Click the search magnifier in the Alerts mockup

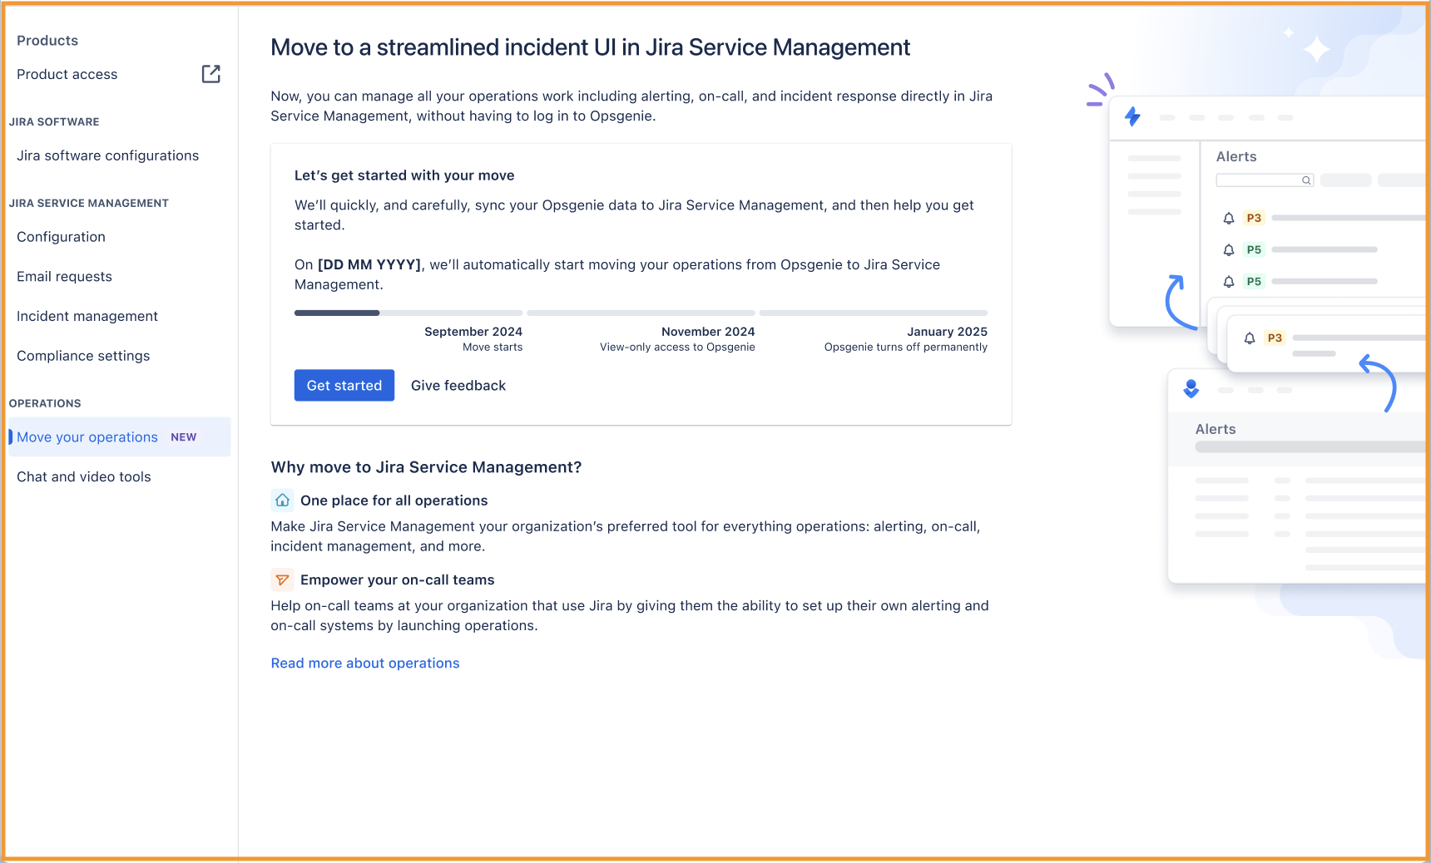tap(1305, 180)
